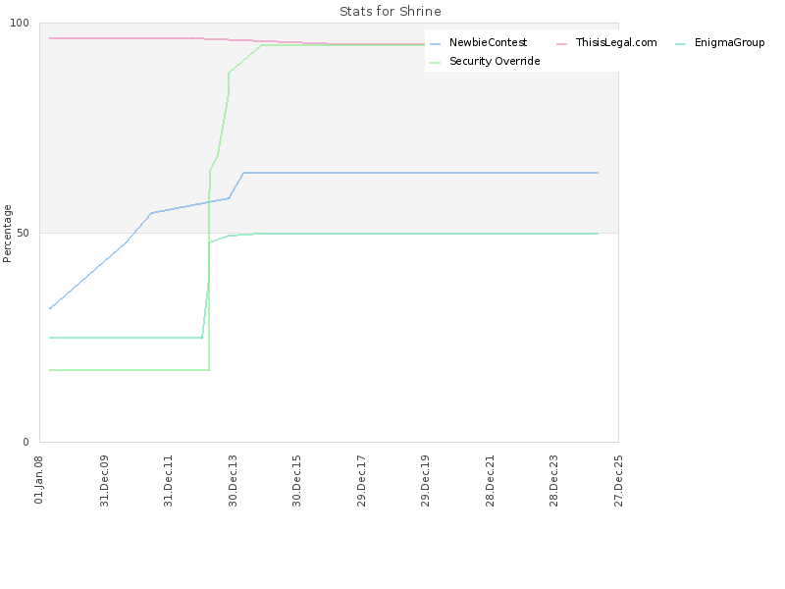Click the 30.Dec.13 x-axis date label

pyautogui.click(x=233, y=481)
